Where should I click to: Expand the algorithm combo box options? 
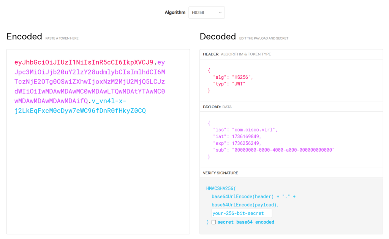click(x=219, y=12)
